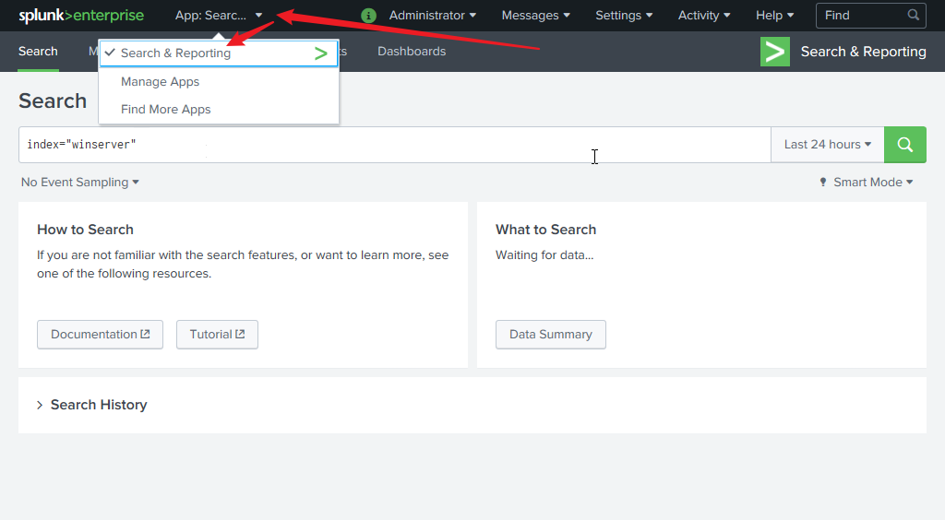Open the Help dropdown
Viewport: 945px width, 520px height.
point(774,16)
